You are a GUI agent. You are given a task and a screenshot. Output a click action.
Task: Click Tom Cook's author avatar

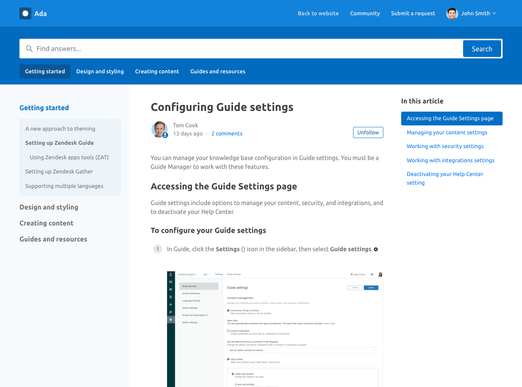(x=160, y=129)
